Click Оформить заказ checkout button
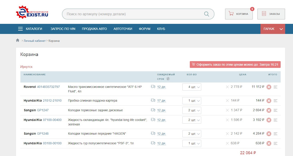293x156 pixels. [x=235, y=64]
